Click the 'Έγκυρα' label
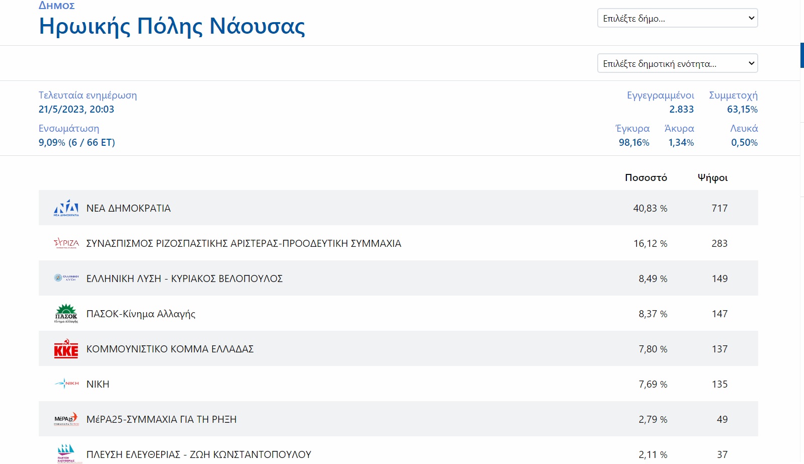Screen dimensions: 804x464 (x=632, y=128)
